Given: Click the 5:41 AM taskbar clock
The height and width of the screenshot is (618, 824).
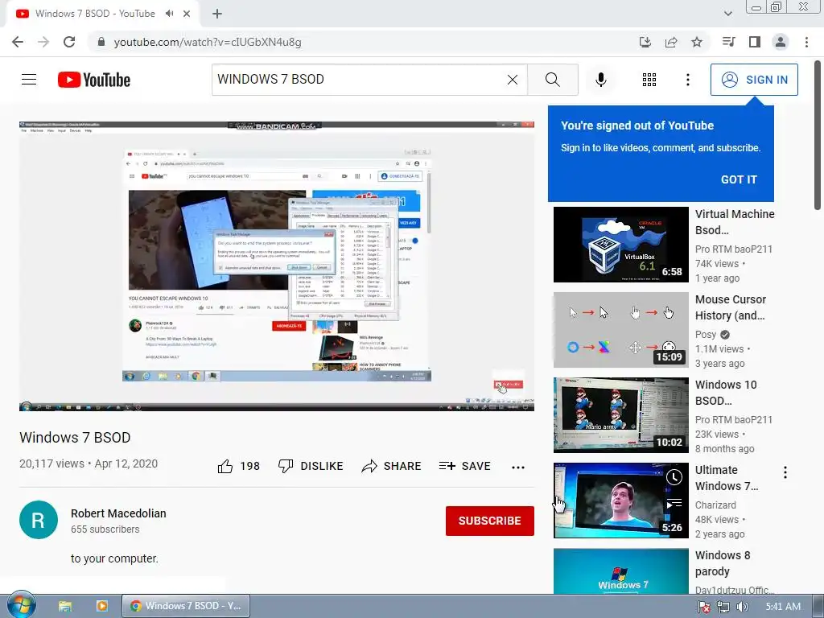Looking at the screenshot, I should [783, 607].
